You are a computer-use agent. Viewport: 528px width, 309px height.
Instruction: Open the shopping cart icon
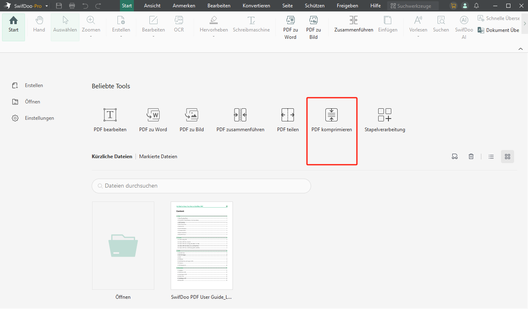tap(453, 6)
